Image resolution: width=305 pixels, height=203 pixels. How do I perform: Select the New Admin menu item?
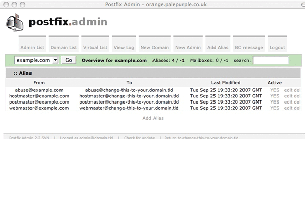[x=188, y=47]
